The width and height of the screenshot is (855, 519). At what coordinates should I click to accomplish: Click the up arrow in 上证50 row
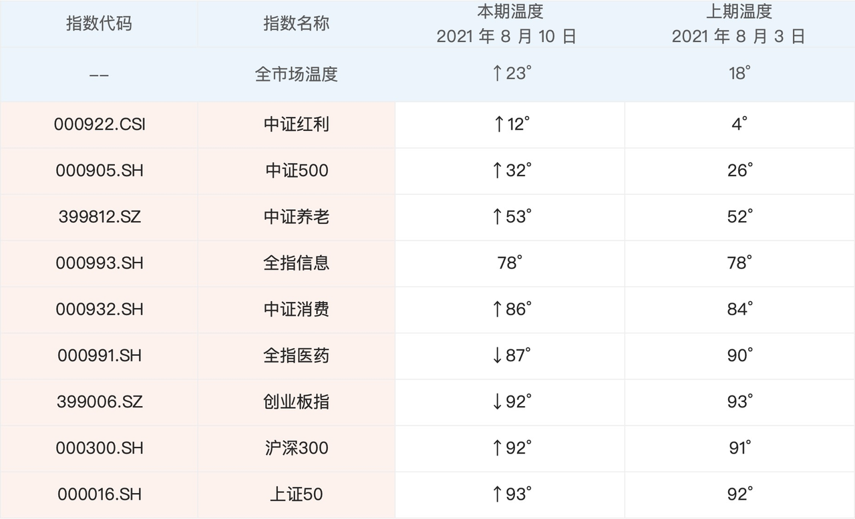(497, 494)
